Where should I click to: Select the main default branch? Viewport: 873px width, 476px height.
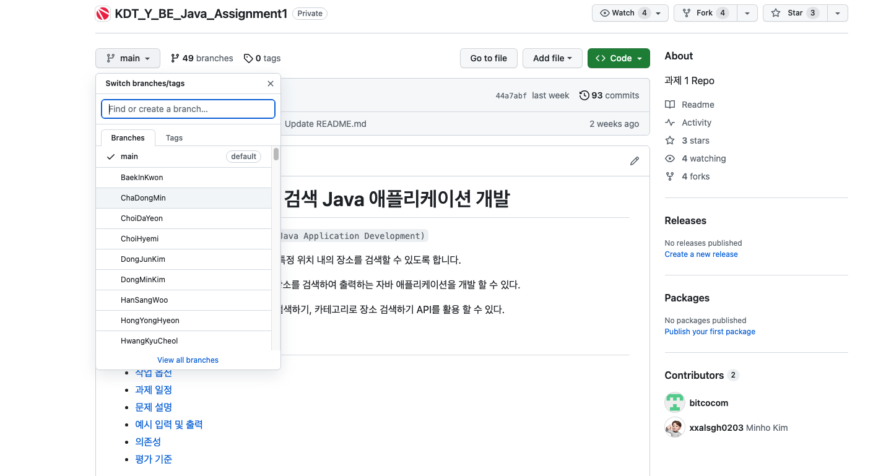coord(183,157)
